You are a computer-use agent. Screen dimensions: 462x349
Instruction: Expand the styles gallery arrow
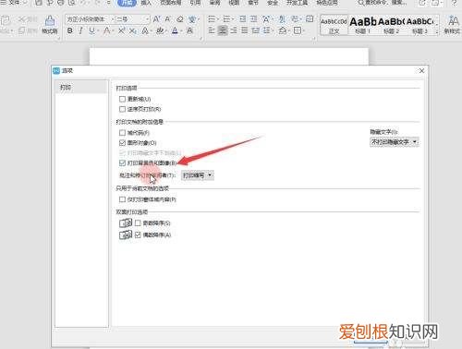coord(437,32)
